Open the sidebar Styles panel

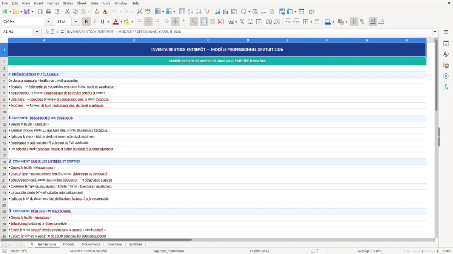coord(446,54)
